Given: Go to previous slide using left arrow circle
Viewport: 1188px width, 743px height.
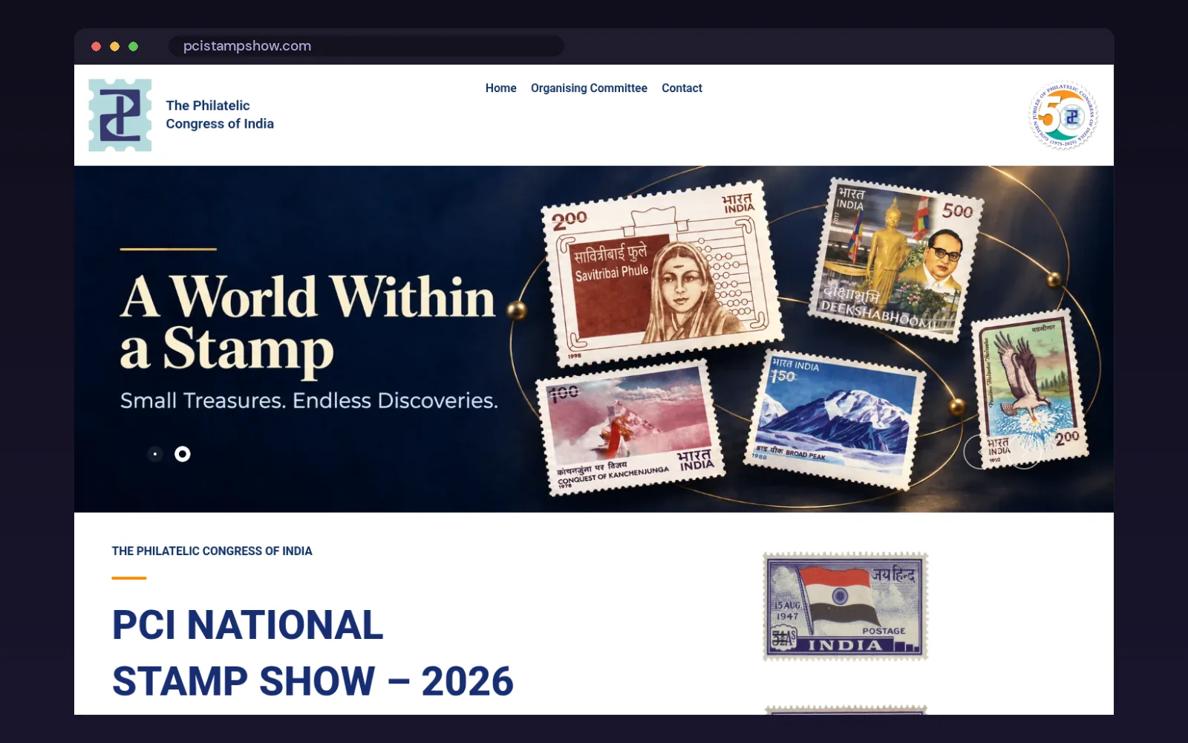Looking at the screenshot, I should click(x=982, y=452).
